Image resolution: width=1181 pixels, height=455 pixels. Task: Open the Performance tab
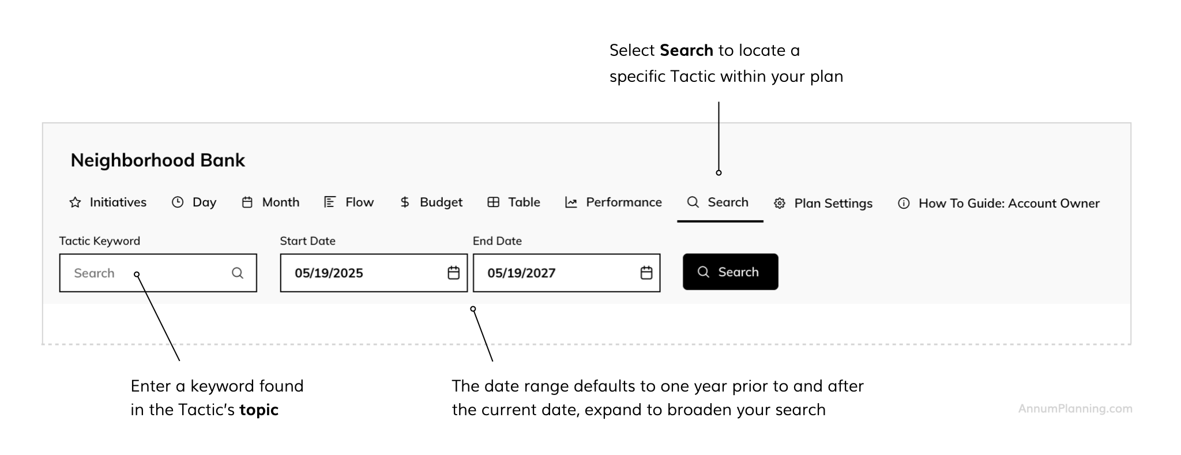(x=614, y=202)
